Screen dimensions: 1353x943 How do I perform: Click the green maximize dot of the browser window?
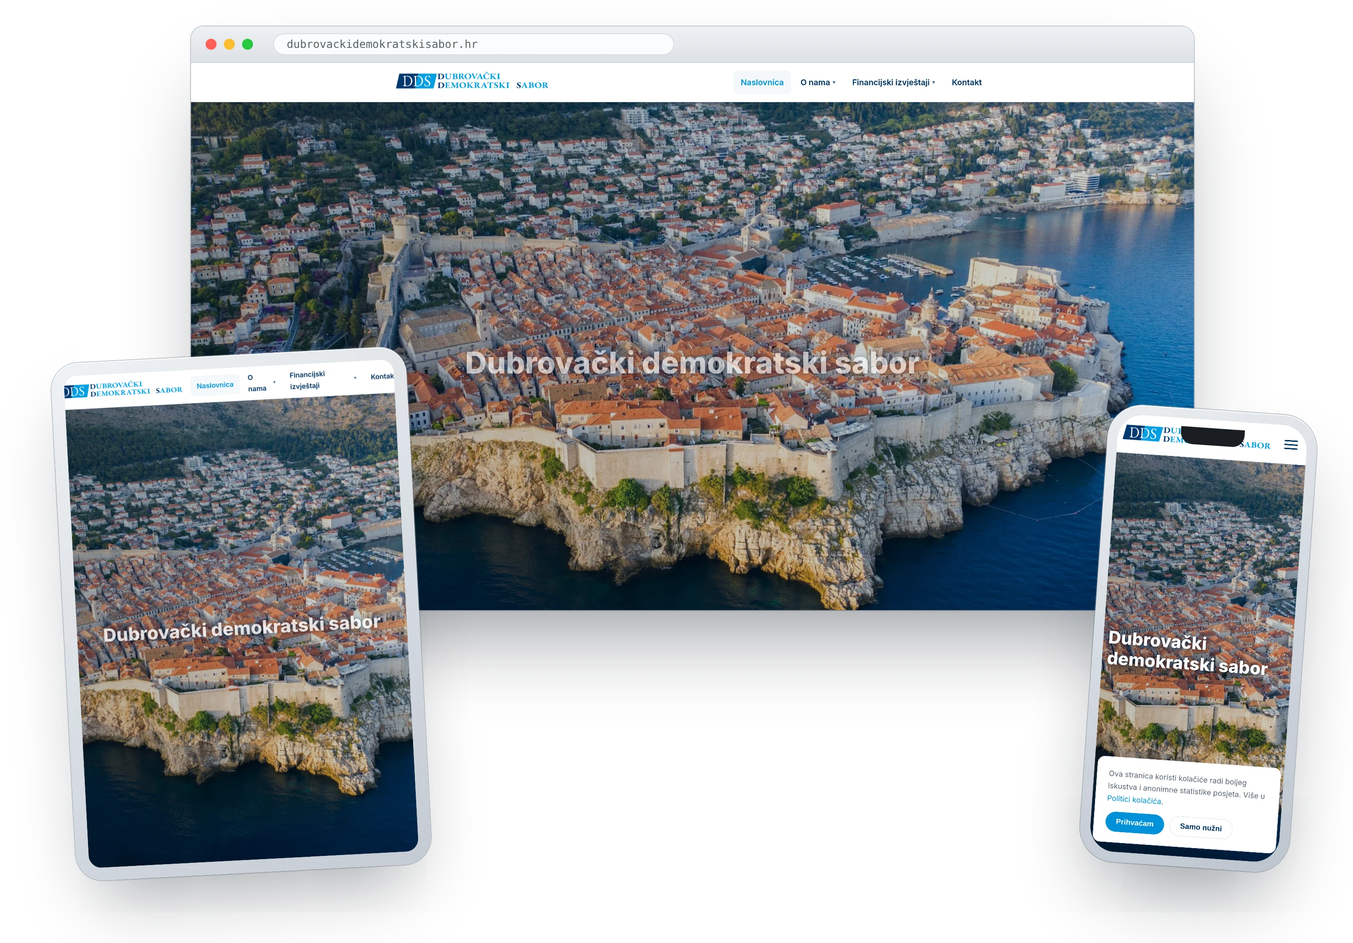(248, 44)
